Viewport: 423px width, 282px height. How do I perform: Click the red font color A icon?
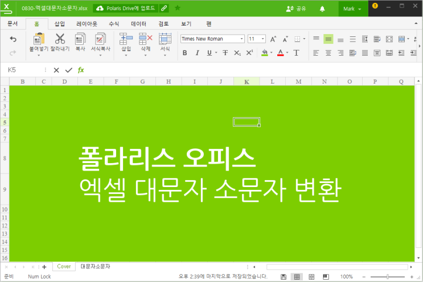pyautogui.click(x=281, y=52)
